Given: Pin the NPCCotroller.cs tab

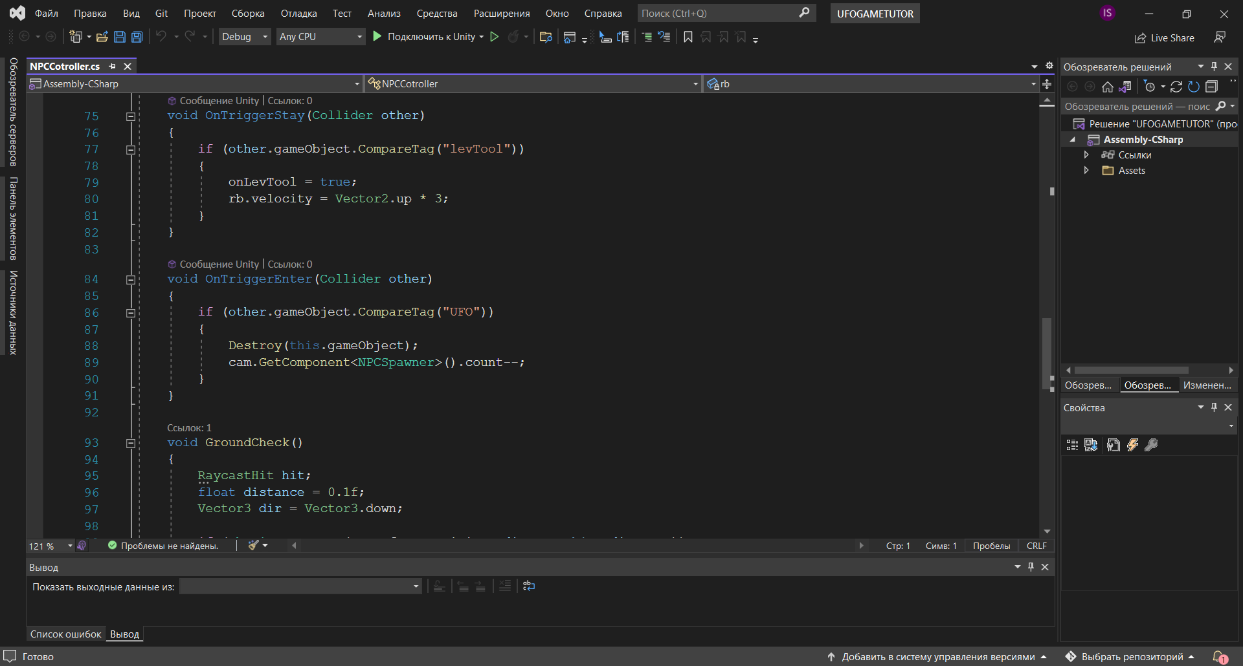Looking at the screenshot, I should click(113, 66).
